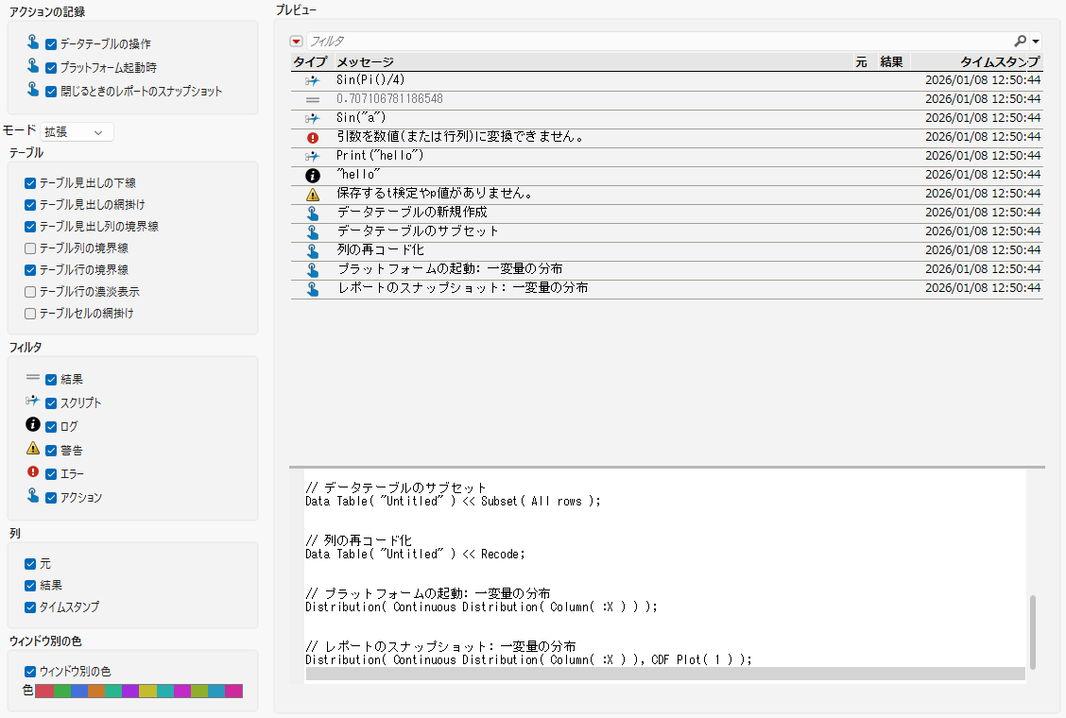Click the script pane horizontal scrollbar

tap(665, 674)
